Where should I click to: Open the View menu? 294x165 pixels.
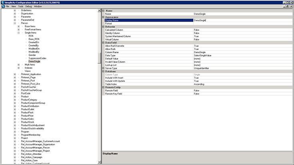click(x=14, y=6)
